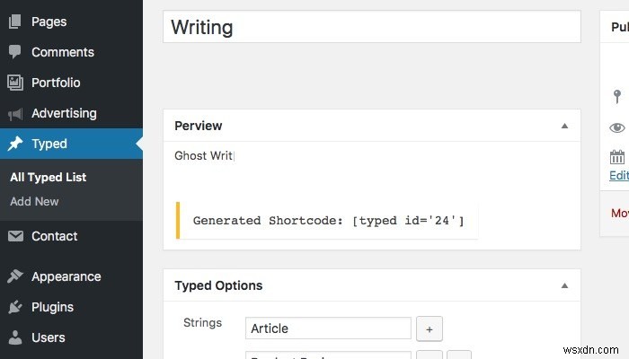Click the calendar icon in Publish box
Image resolution: width=629 pixels, height=359 pixels.
[617, 158]
